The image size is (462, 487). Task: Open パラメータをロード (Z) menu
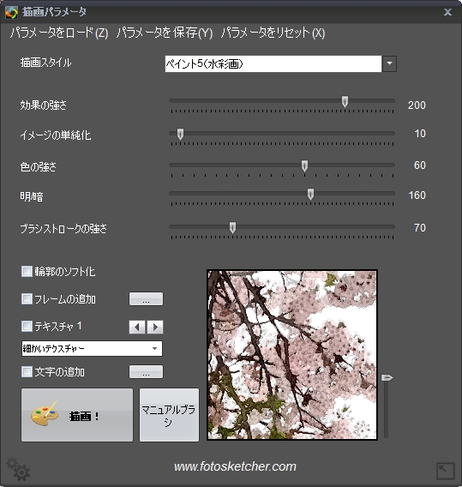[59, 33]
